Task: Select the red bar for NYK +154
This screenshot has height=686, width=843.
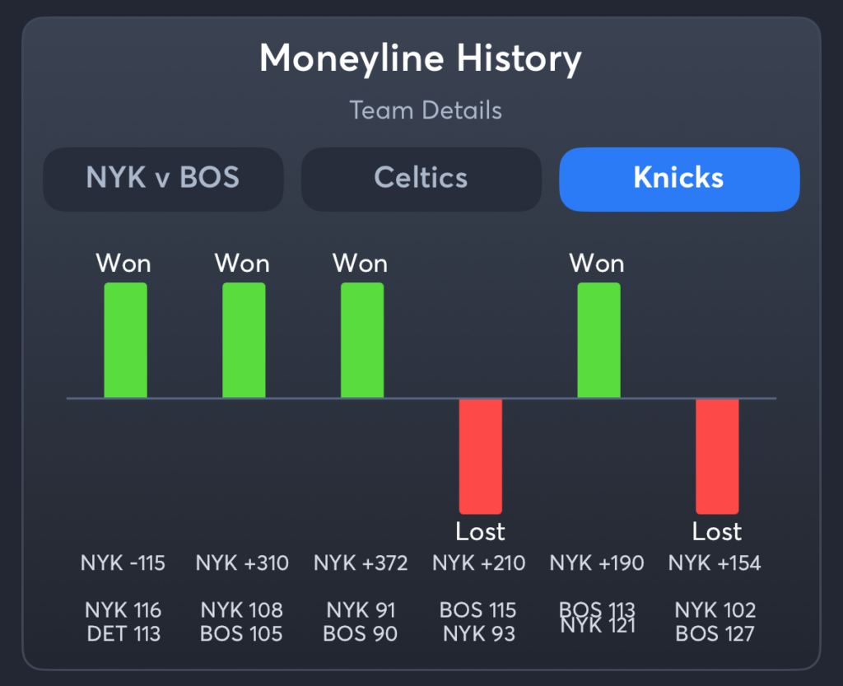Action: (x=717, y=456)
